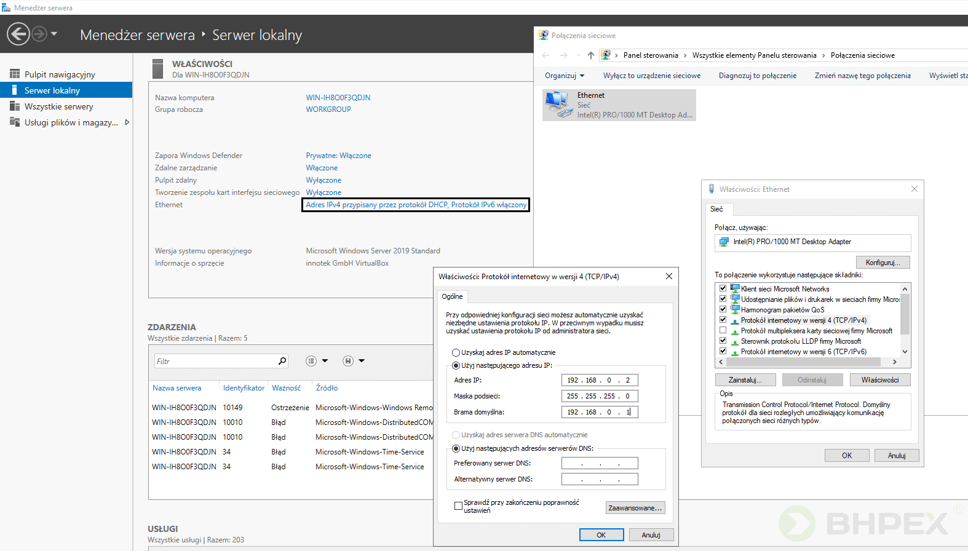
Task: Click OK in Właściwości: Ethernet dialog
Action: (847, 456)
